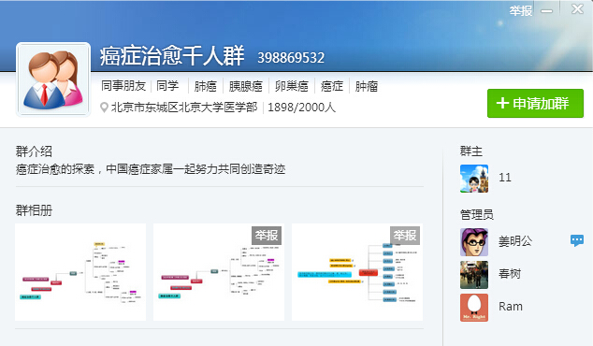Click the group avatar picture
593x346 pixels.
point(53,79)
